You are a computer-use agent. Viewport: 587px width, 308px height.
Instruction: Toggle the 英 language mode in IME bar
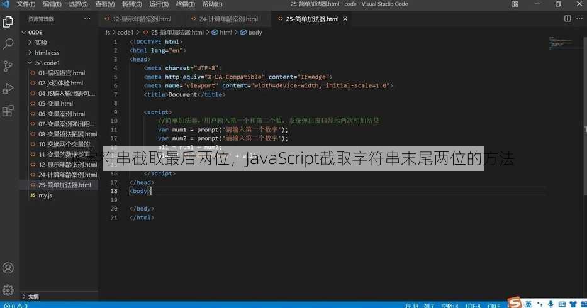coord(528,304)
